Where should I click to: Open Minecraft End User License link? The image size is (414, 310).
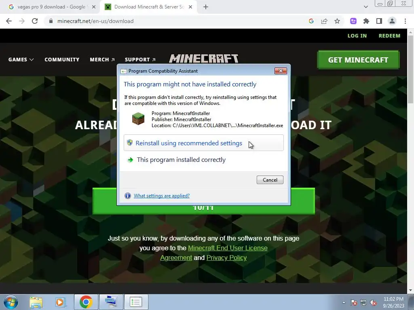click(228, 248)
